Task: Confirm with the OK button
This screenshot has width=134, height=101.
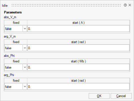Action: 99,96
